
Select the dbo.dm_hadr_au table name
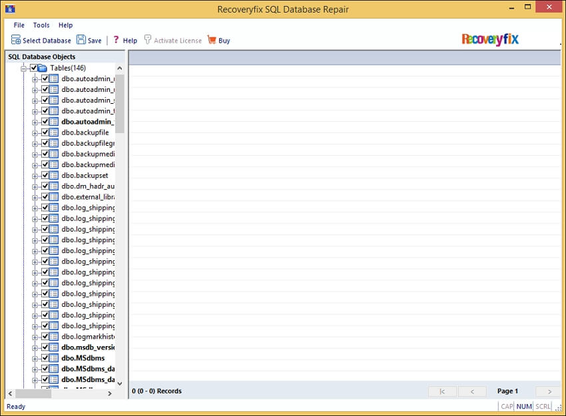pos(88,186)
